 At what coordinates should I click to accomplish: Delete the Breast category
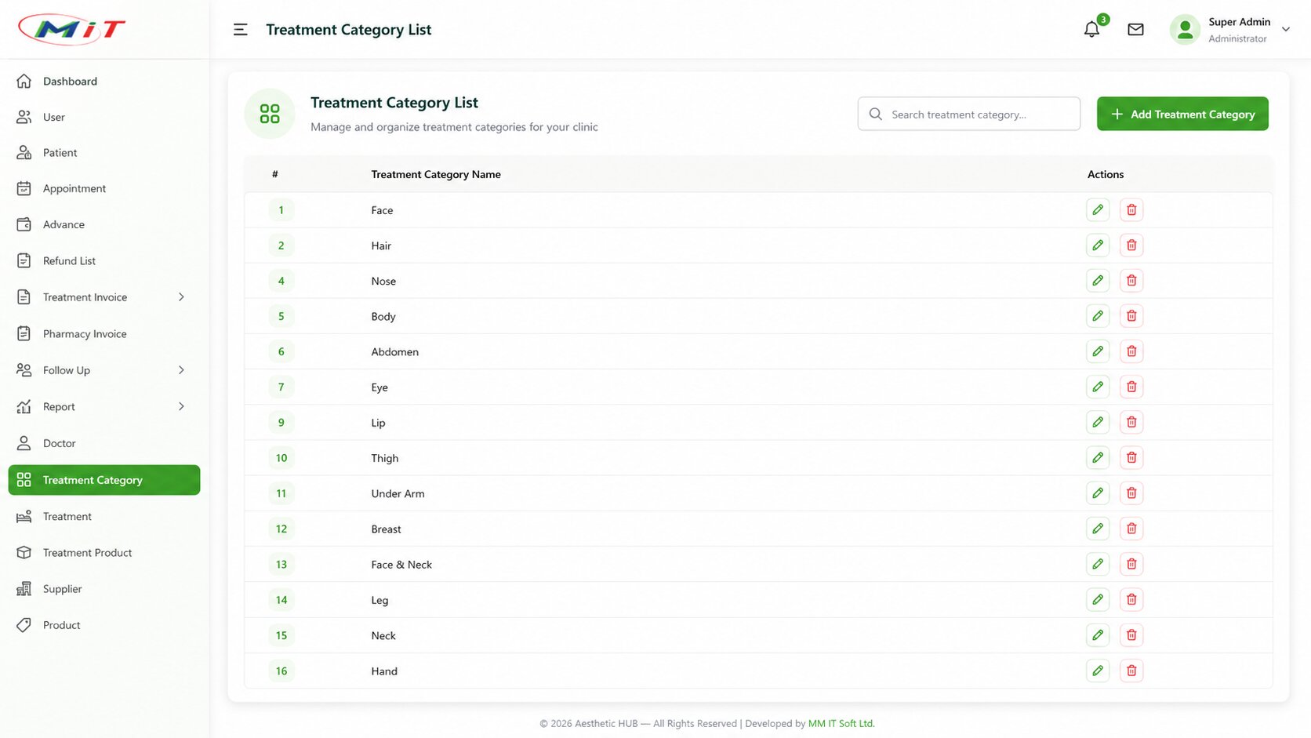[x=1131, y=528]
